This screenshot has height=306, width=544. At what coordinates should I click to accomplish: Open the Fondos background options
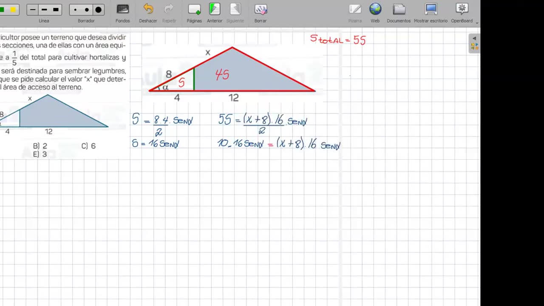122,13
